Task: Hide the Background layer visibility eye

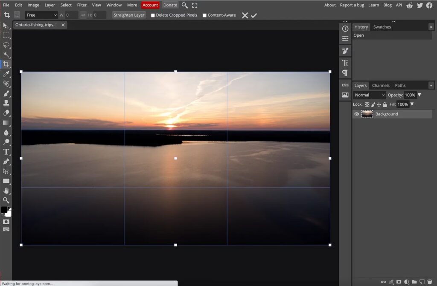Action: pyautogui.click(x=357, y=114)
